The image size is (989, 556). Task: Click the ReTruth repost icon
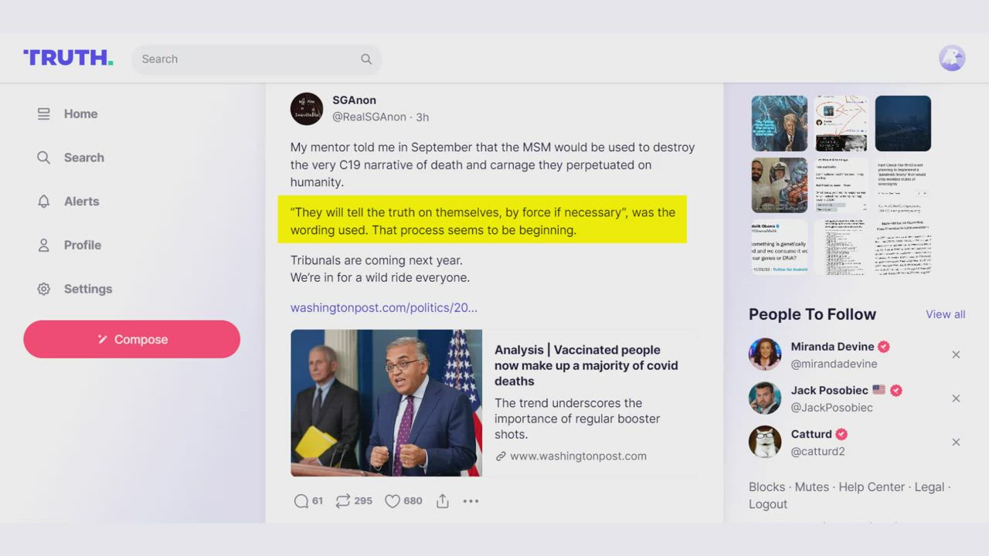[x=343, y=501]
